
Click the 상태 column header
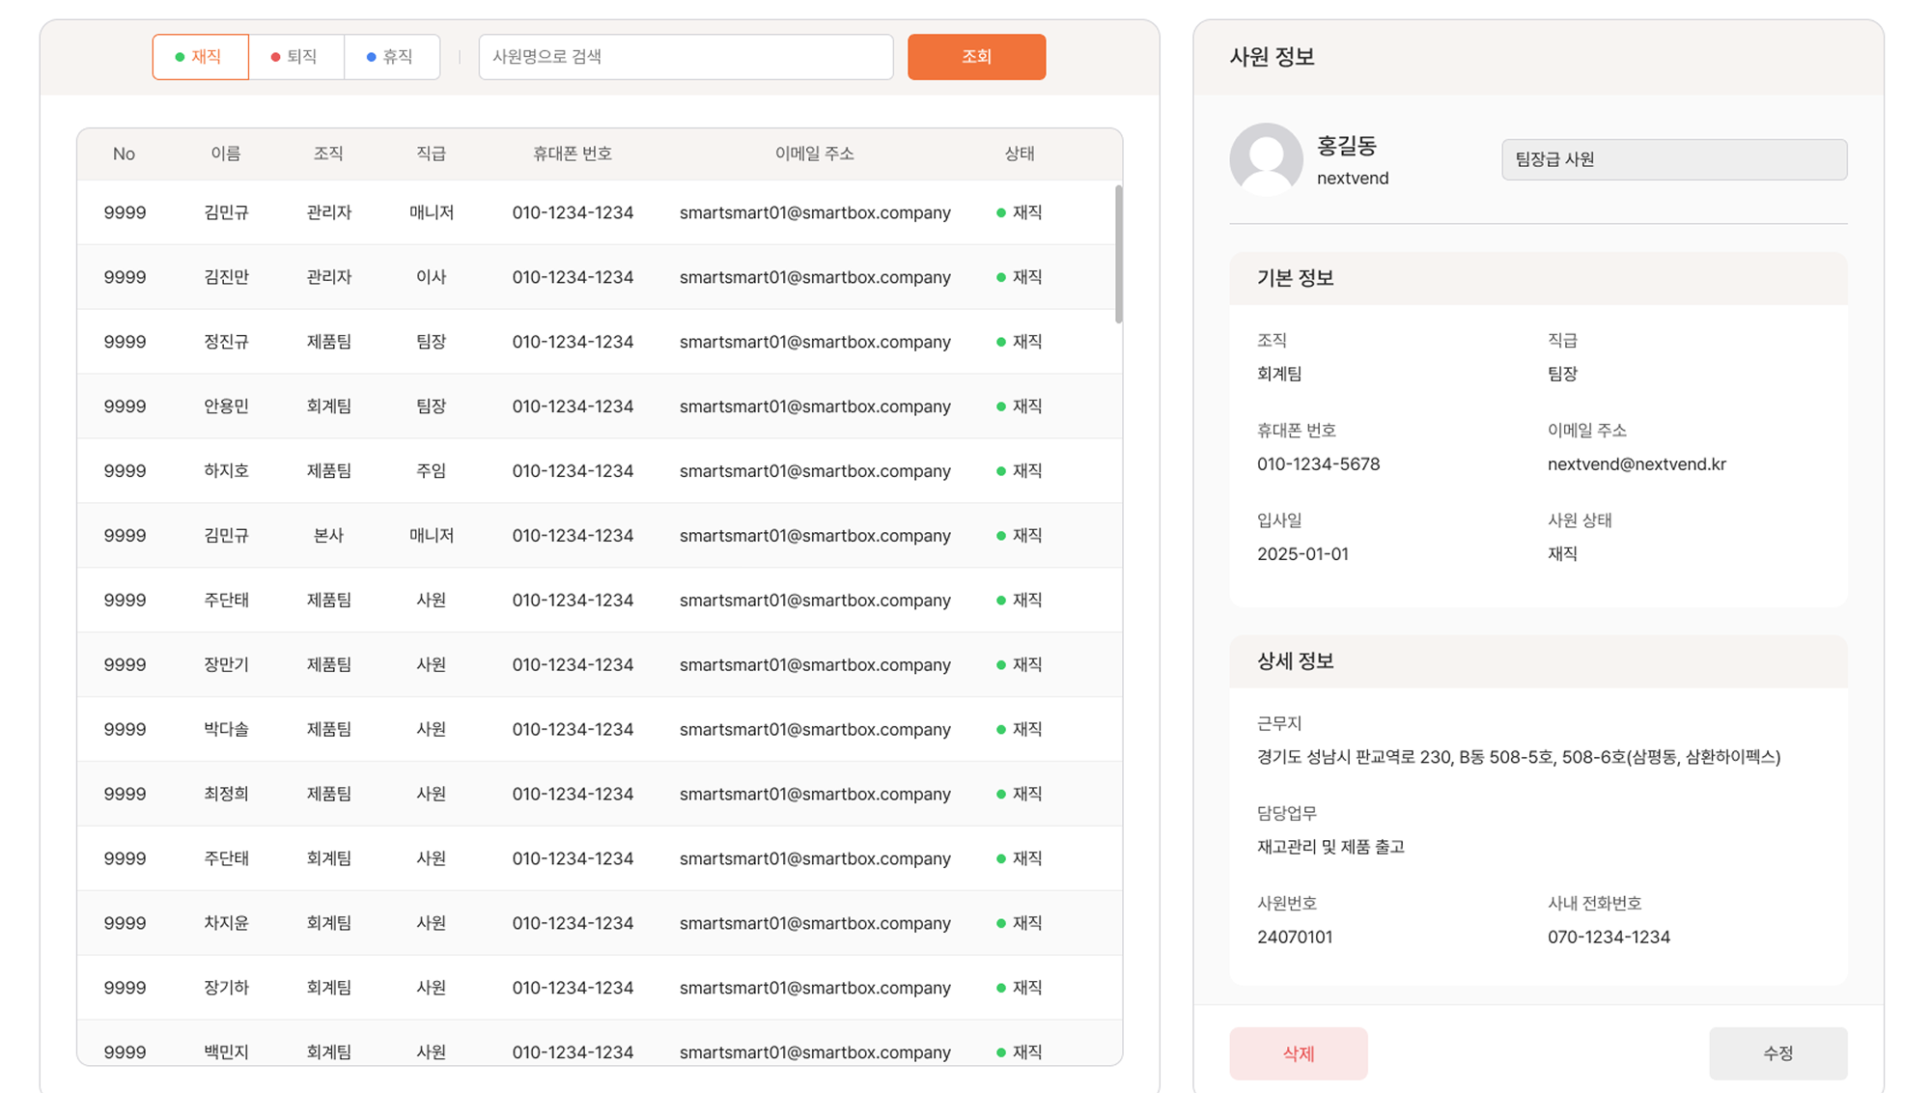point(1020,153)
